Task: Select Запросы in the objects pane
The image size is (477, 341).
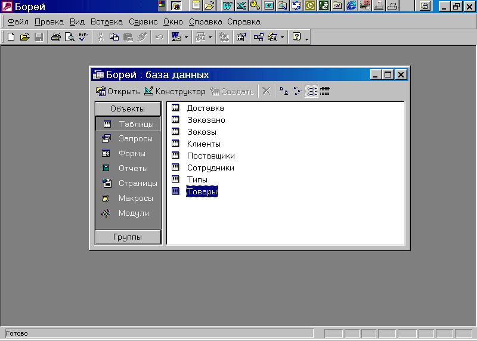Action: click(128, 139)
